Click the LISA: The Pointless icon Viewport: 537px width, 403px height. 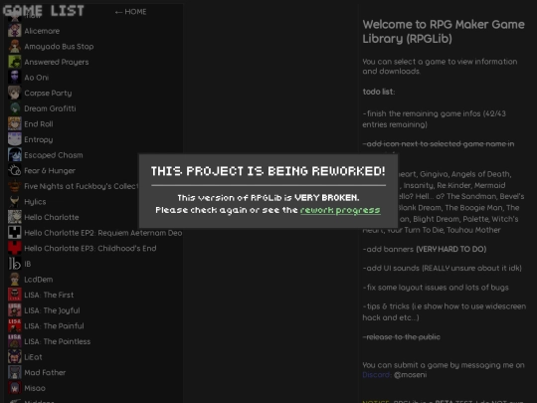14,341
